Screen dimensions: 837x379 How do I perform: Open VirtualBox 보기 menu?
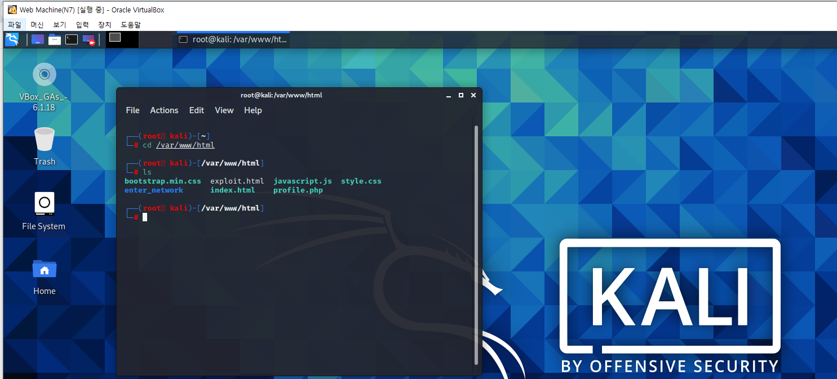pos(60,25)
